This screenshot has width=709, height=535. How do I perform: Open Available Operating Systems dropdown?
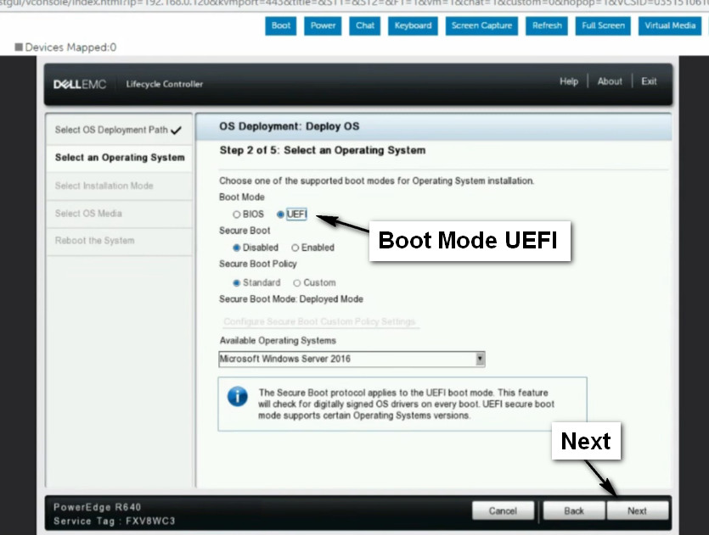point(352,359)
